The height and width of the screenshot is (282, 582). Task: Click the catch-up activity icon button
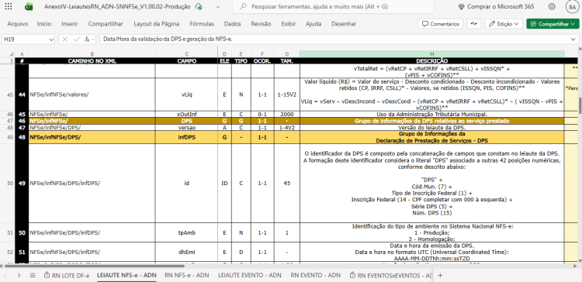click(x=474, y=24)
